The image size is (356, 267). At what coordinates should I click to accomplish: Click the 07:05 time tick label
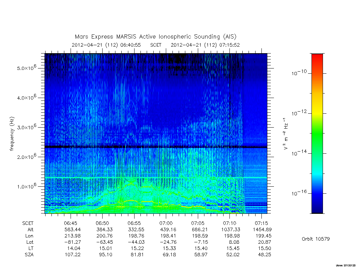click(x=198, y=223)
